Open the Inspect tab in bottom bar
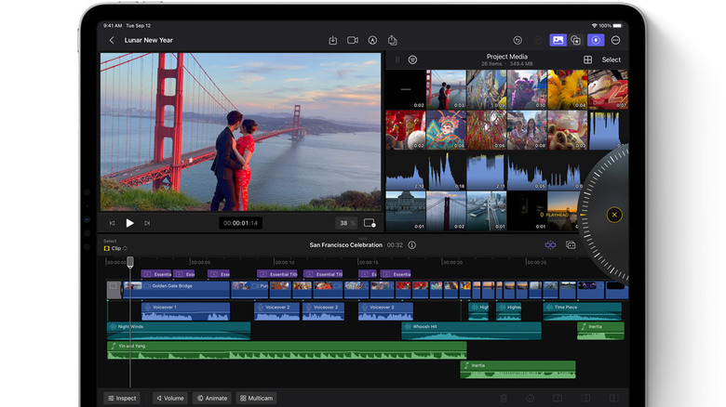Screen dimensions: 726x407 [x=122, y=398]
